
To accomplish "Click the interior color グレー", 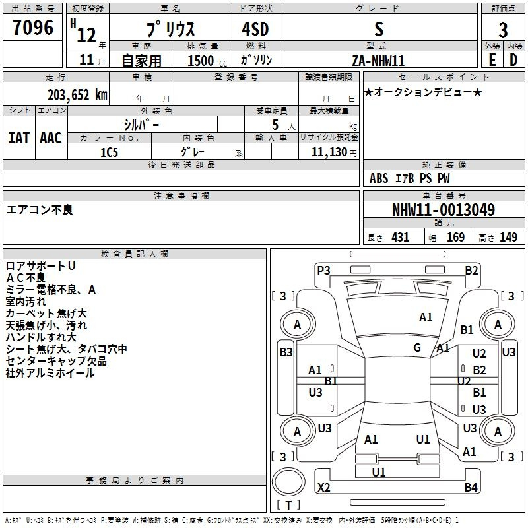I will click(x=193, y=152).
